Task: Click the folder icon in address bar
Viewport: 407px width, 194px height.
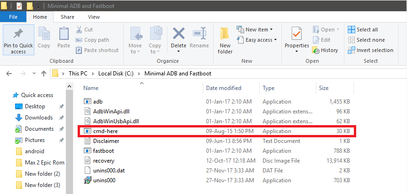Action: (55, 74)
